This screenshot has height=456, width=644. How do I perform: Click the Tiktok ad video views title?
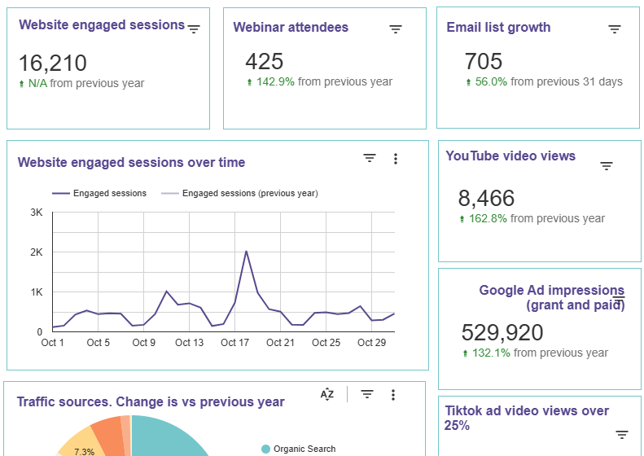click(x=527, y=418)
